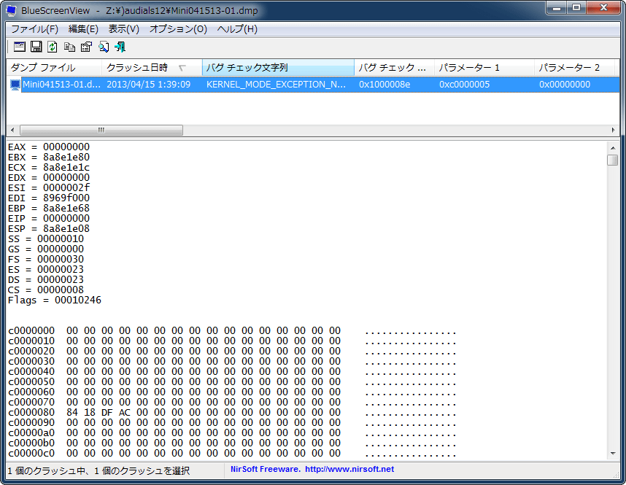Screen dimensions: 626x485
Task: Sort by ダンプ ファイル column header
Action: (x=54, y=67)
